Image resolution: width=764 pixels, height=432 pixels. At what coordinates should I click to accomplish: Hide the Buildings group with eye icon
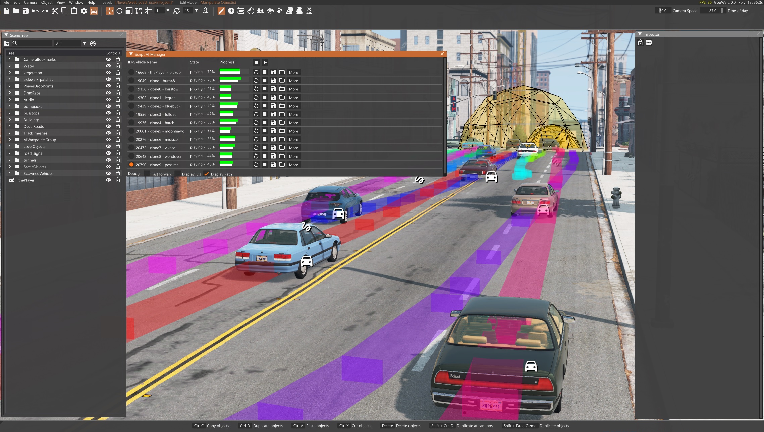108,120
